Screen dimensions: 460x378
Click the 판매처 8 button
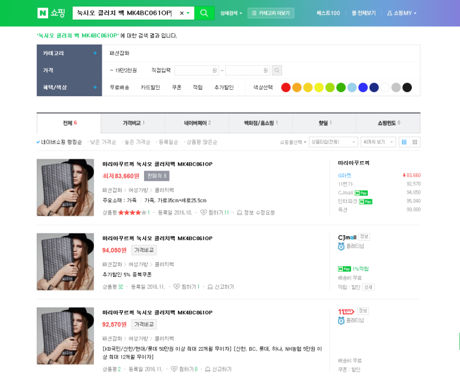pyautogui.click(x=157, y=176)
